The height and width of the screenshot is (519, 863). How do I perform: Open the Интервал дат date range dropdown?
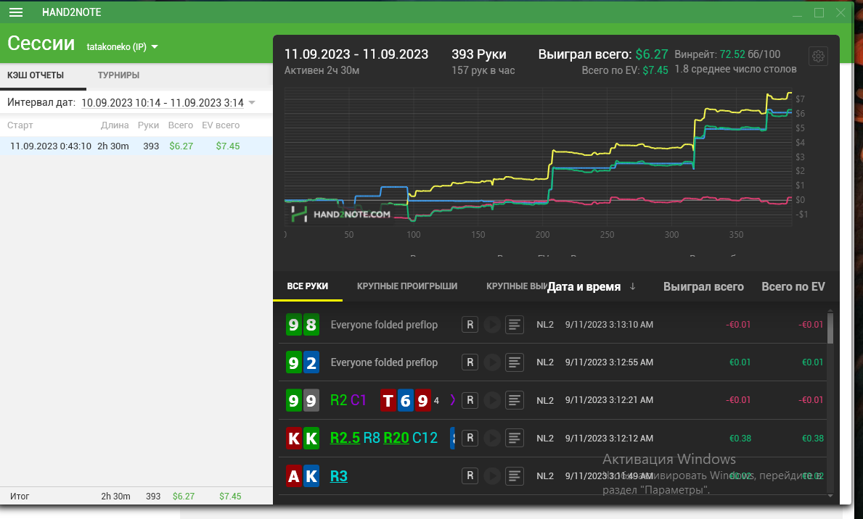[168, 103]
